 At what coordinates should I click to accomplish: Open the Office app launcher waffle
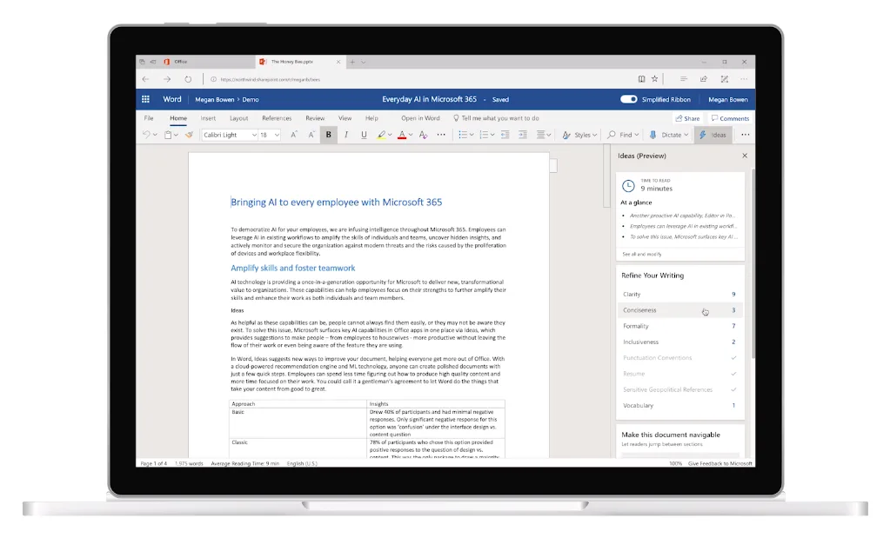point(145,99)
